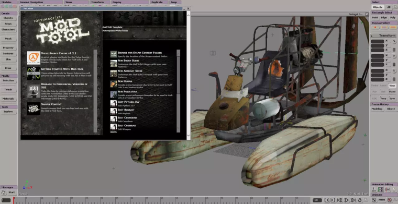
Task: Select the scale 's' transform icon
Action: [x=394, y=41]
